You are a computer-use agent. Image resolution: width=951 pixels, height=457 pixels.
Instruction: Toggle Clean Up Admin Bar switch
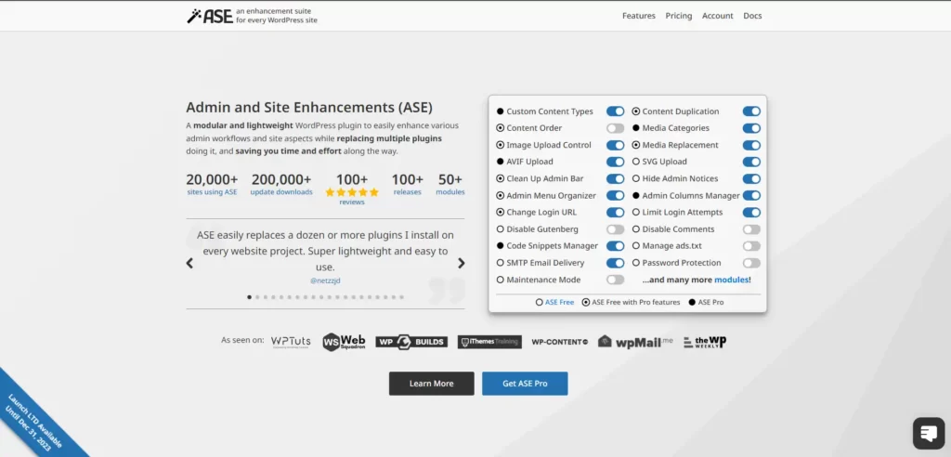pyautogui.click(x=615, y=179)
